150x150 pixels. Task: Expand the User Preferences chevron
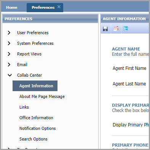point(9,33)
